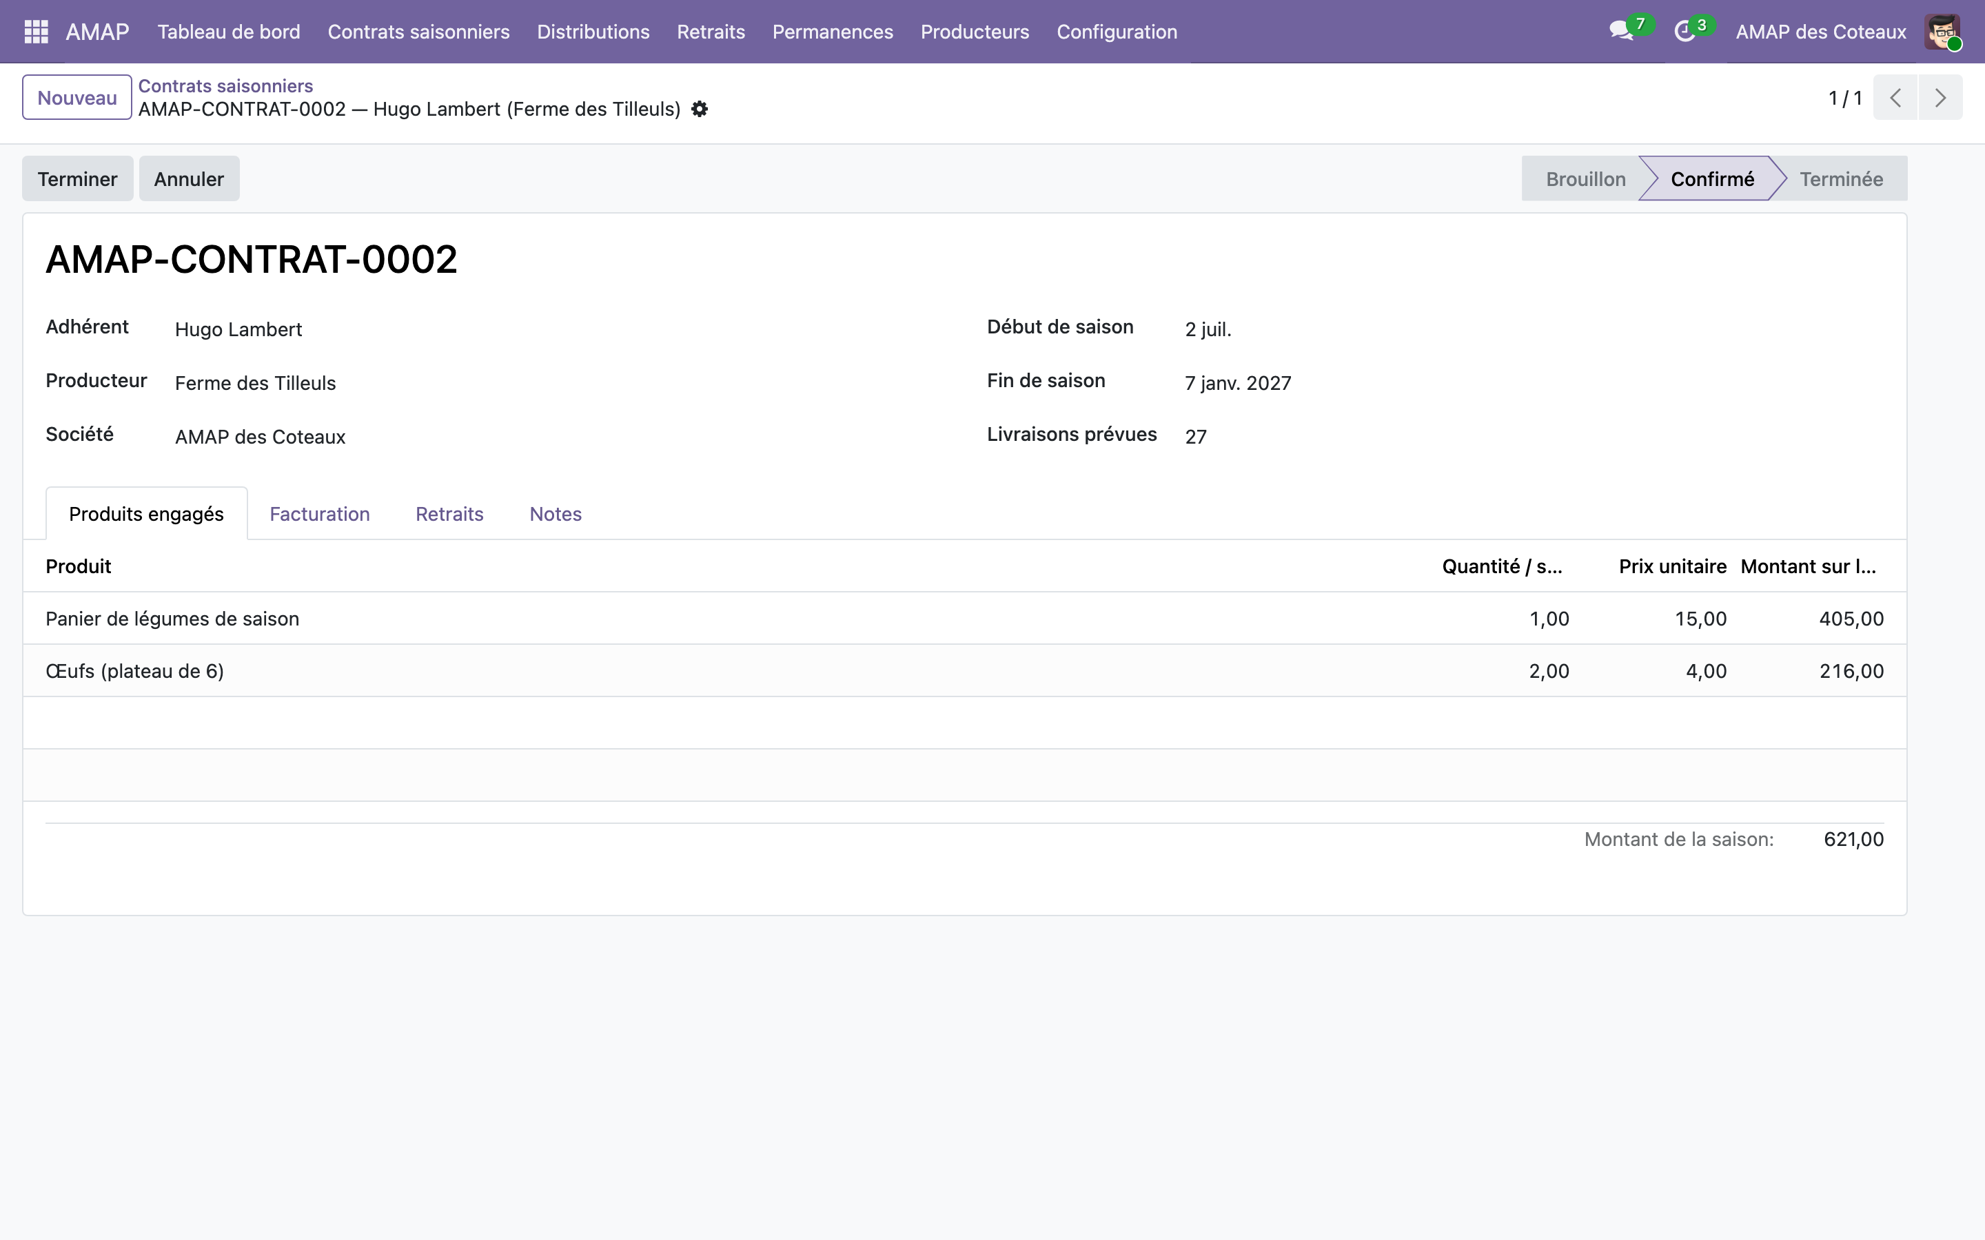
Task: Open Producteurs menu
Action: point(975,31)
